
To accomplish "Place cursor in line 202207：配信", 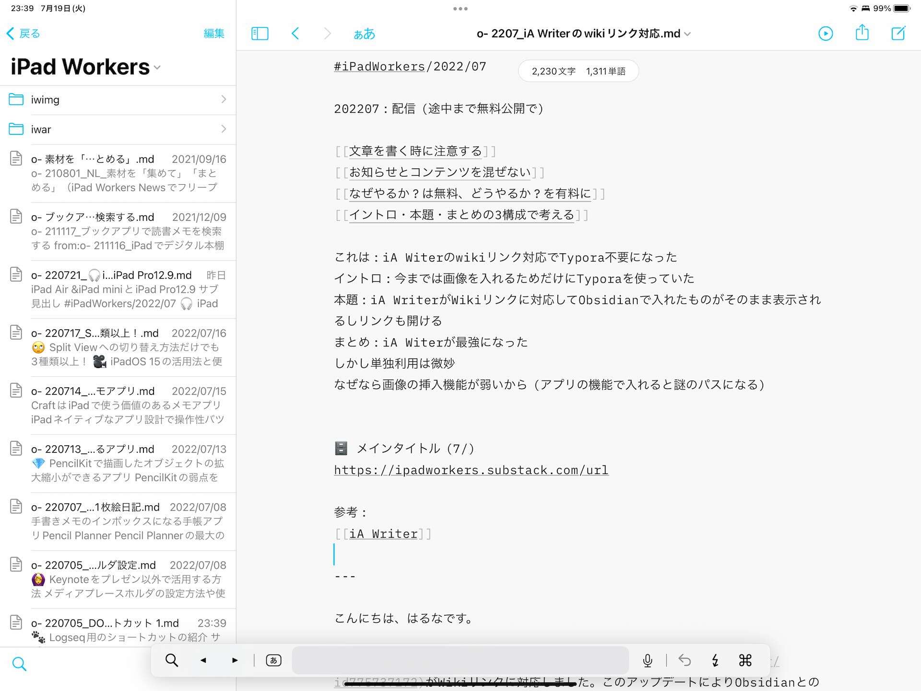I will click(x=439, y=109).
